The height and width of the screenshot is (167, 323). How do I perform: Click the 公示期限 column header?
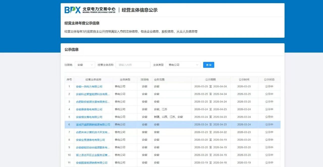coord(210,79)
